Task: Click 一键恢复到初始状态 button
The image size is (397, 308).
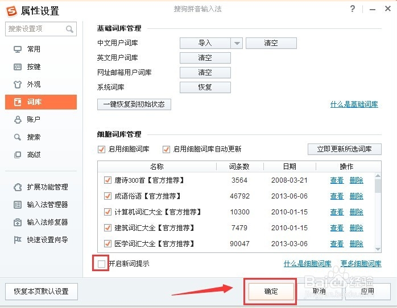Action: click(134, 104)
